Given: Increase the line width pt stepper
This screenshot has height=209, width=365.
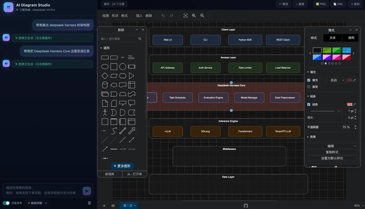Looking at the screenshot, I should (355, 110).
